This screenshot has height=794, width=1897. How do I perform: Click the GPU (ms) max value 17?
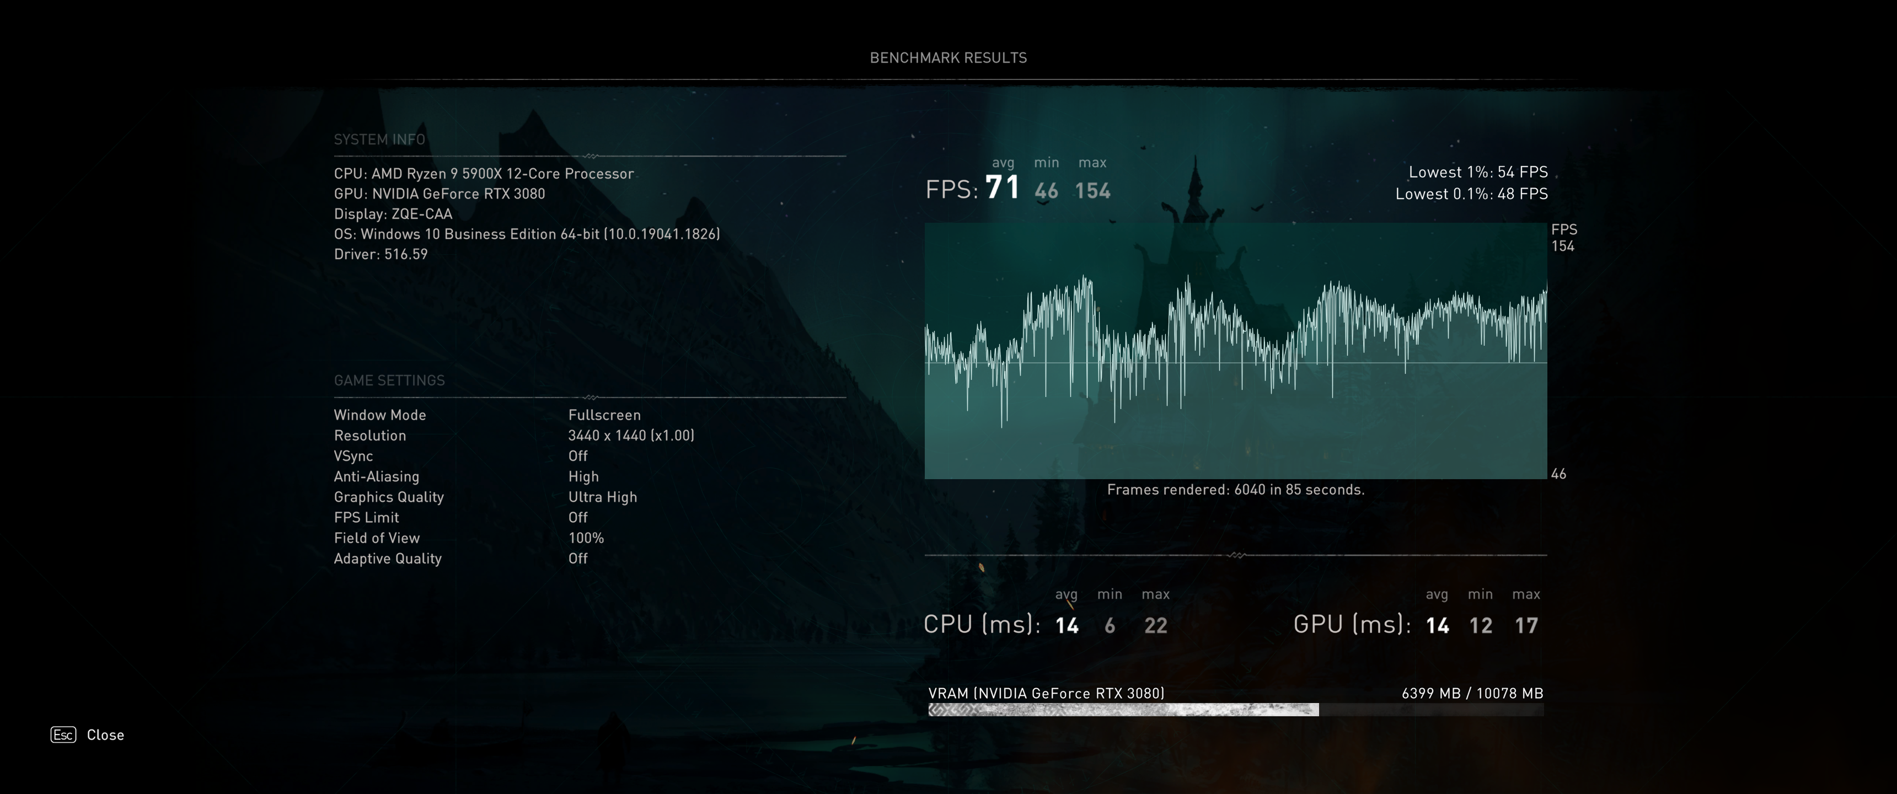pyautogui.click(x=1526, y=625)
